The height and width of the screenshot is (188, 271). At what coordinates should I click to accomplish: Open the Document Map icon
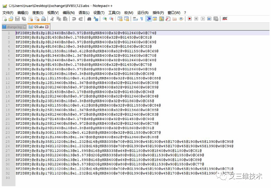(x=161, y=19)
